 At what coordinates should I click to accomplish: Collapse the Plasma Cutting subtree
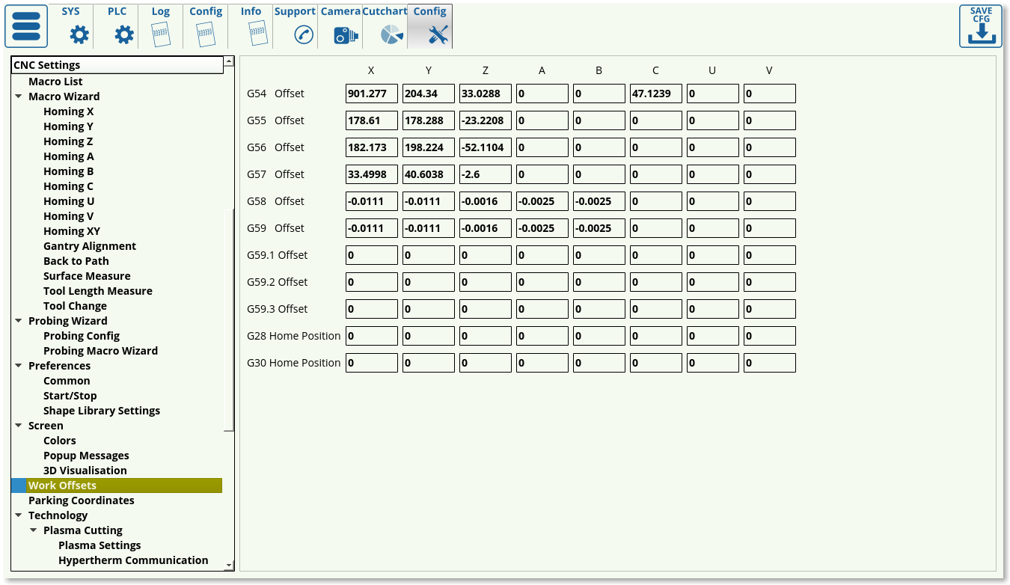[34, 530]
